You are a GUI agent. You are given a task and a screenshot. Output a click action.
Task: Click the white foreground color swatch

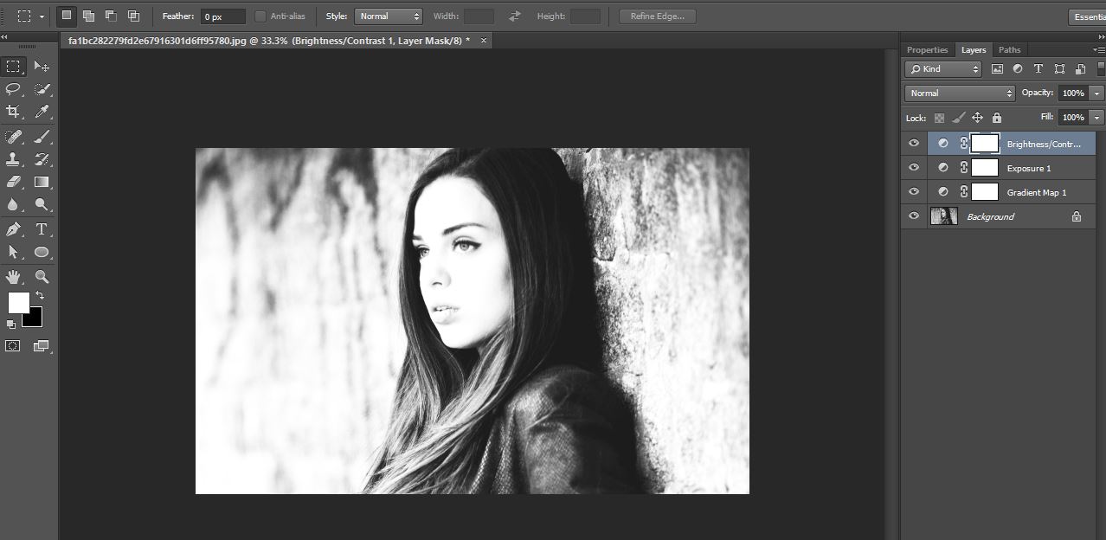tap(18, 302)
